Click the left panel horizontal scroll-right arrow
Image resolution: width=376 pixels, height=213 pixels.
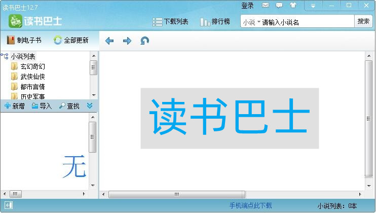[x=84, y=194]
